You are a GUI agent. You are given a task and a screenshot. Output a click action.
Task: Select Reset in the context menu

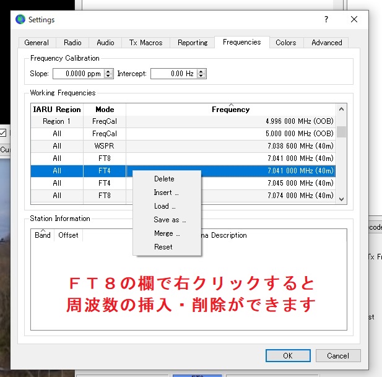163,247
